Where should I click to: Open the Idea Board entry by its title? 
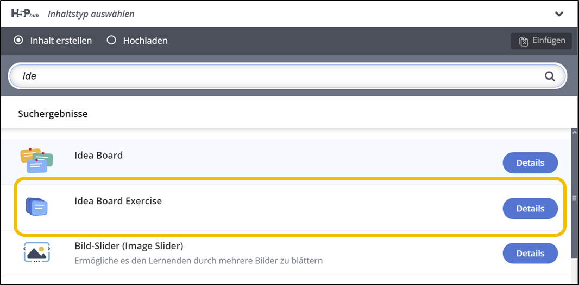click(98, 156)
